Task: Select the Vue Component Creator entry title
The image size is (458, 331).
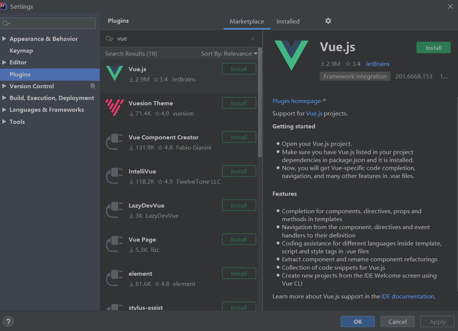Action: pos(164,137)
